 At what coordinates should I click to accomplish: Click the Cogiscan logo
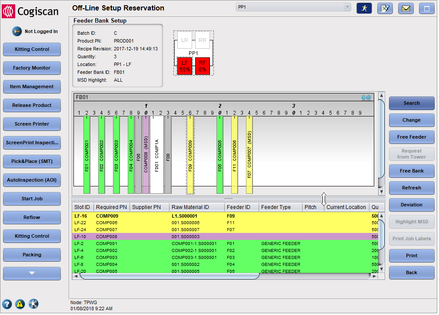[30, 11]
